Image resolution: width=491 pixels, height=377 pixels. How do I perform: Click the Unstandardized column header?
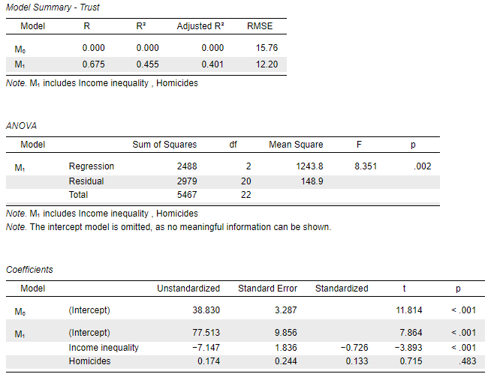coord(188,289)
